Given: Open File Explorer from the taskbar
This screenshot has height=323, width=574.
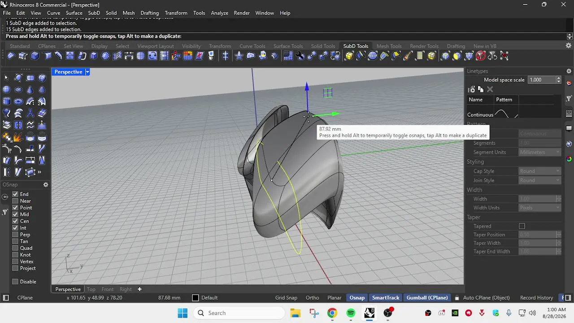Looking at the screenshot, I should click(x=295, y=313).
